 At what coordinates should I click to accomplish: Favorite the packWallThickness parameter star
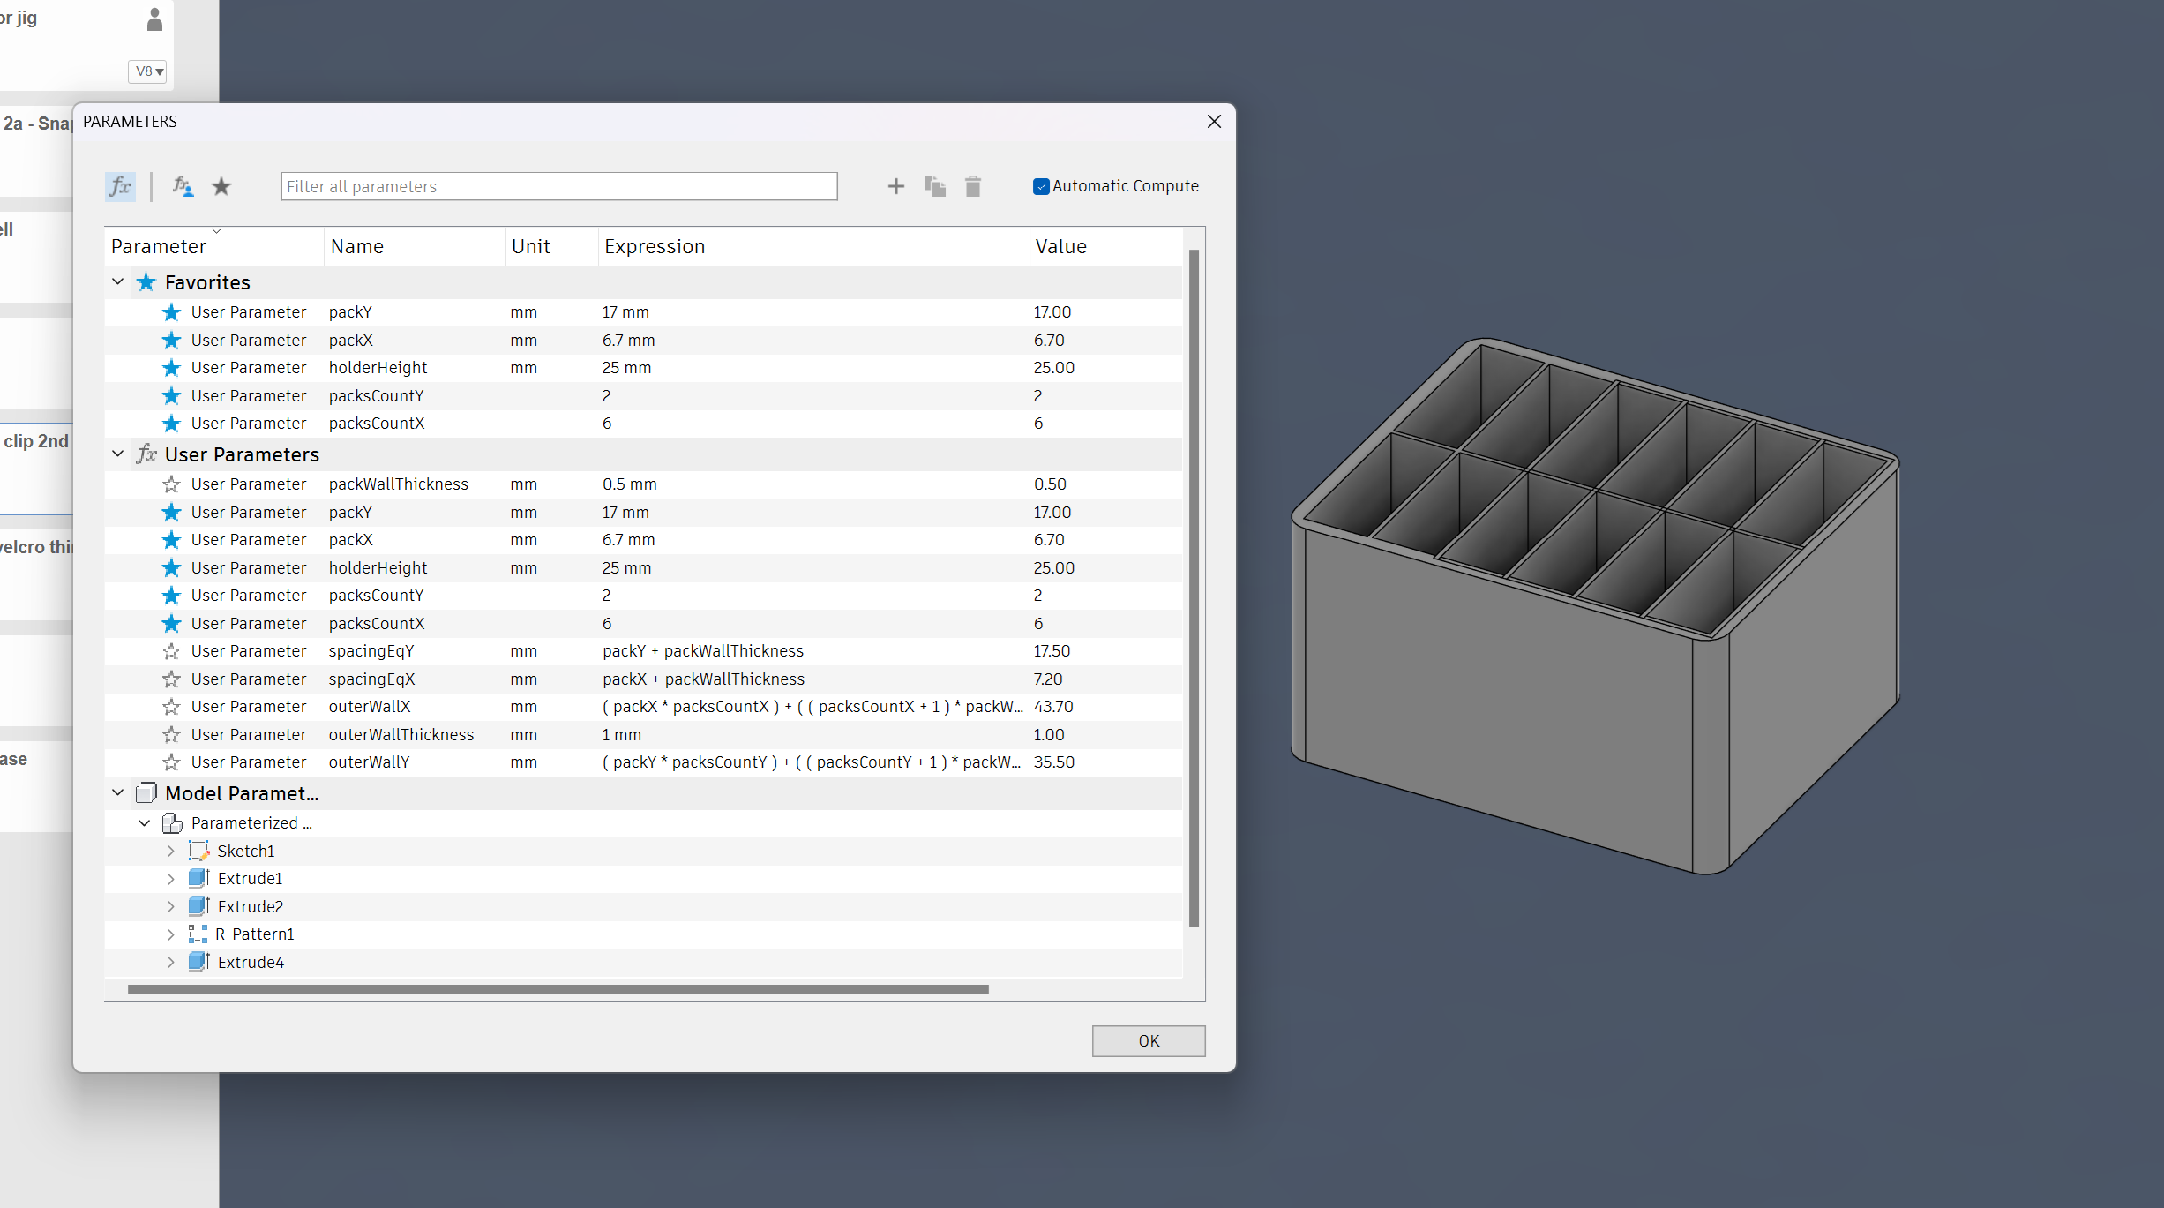(x=171, y=484)
